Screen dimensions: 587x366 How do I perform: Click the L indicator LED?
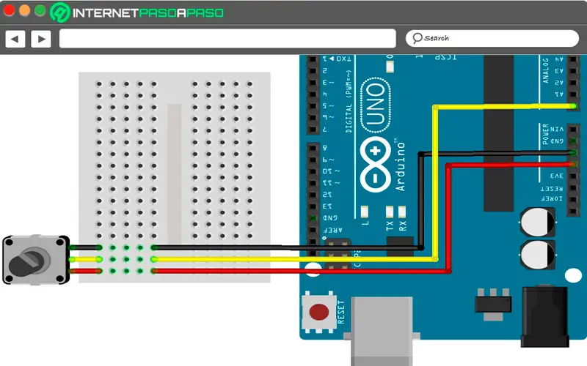tap(364, 212)
